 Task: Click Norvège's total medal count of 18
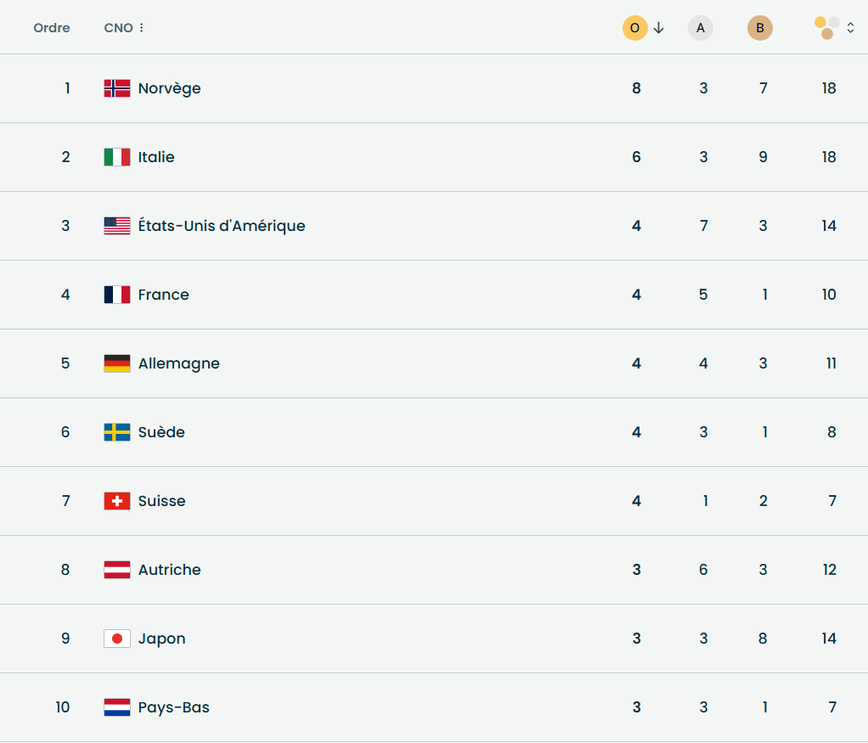(829, 88)
